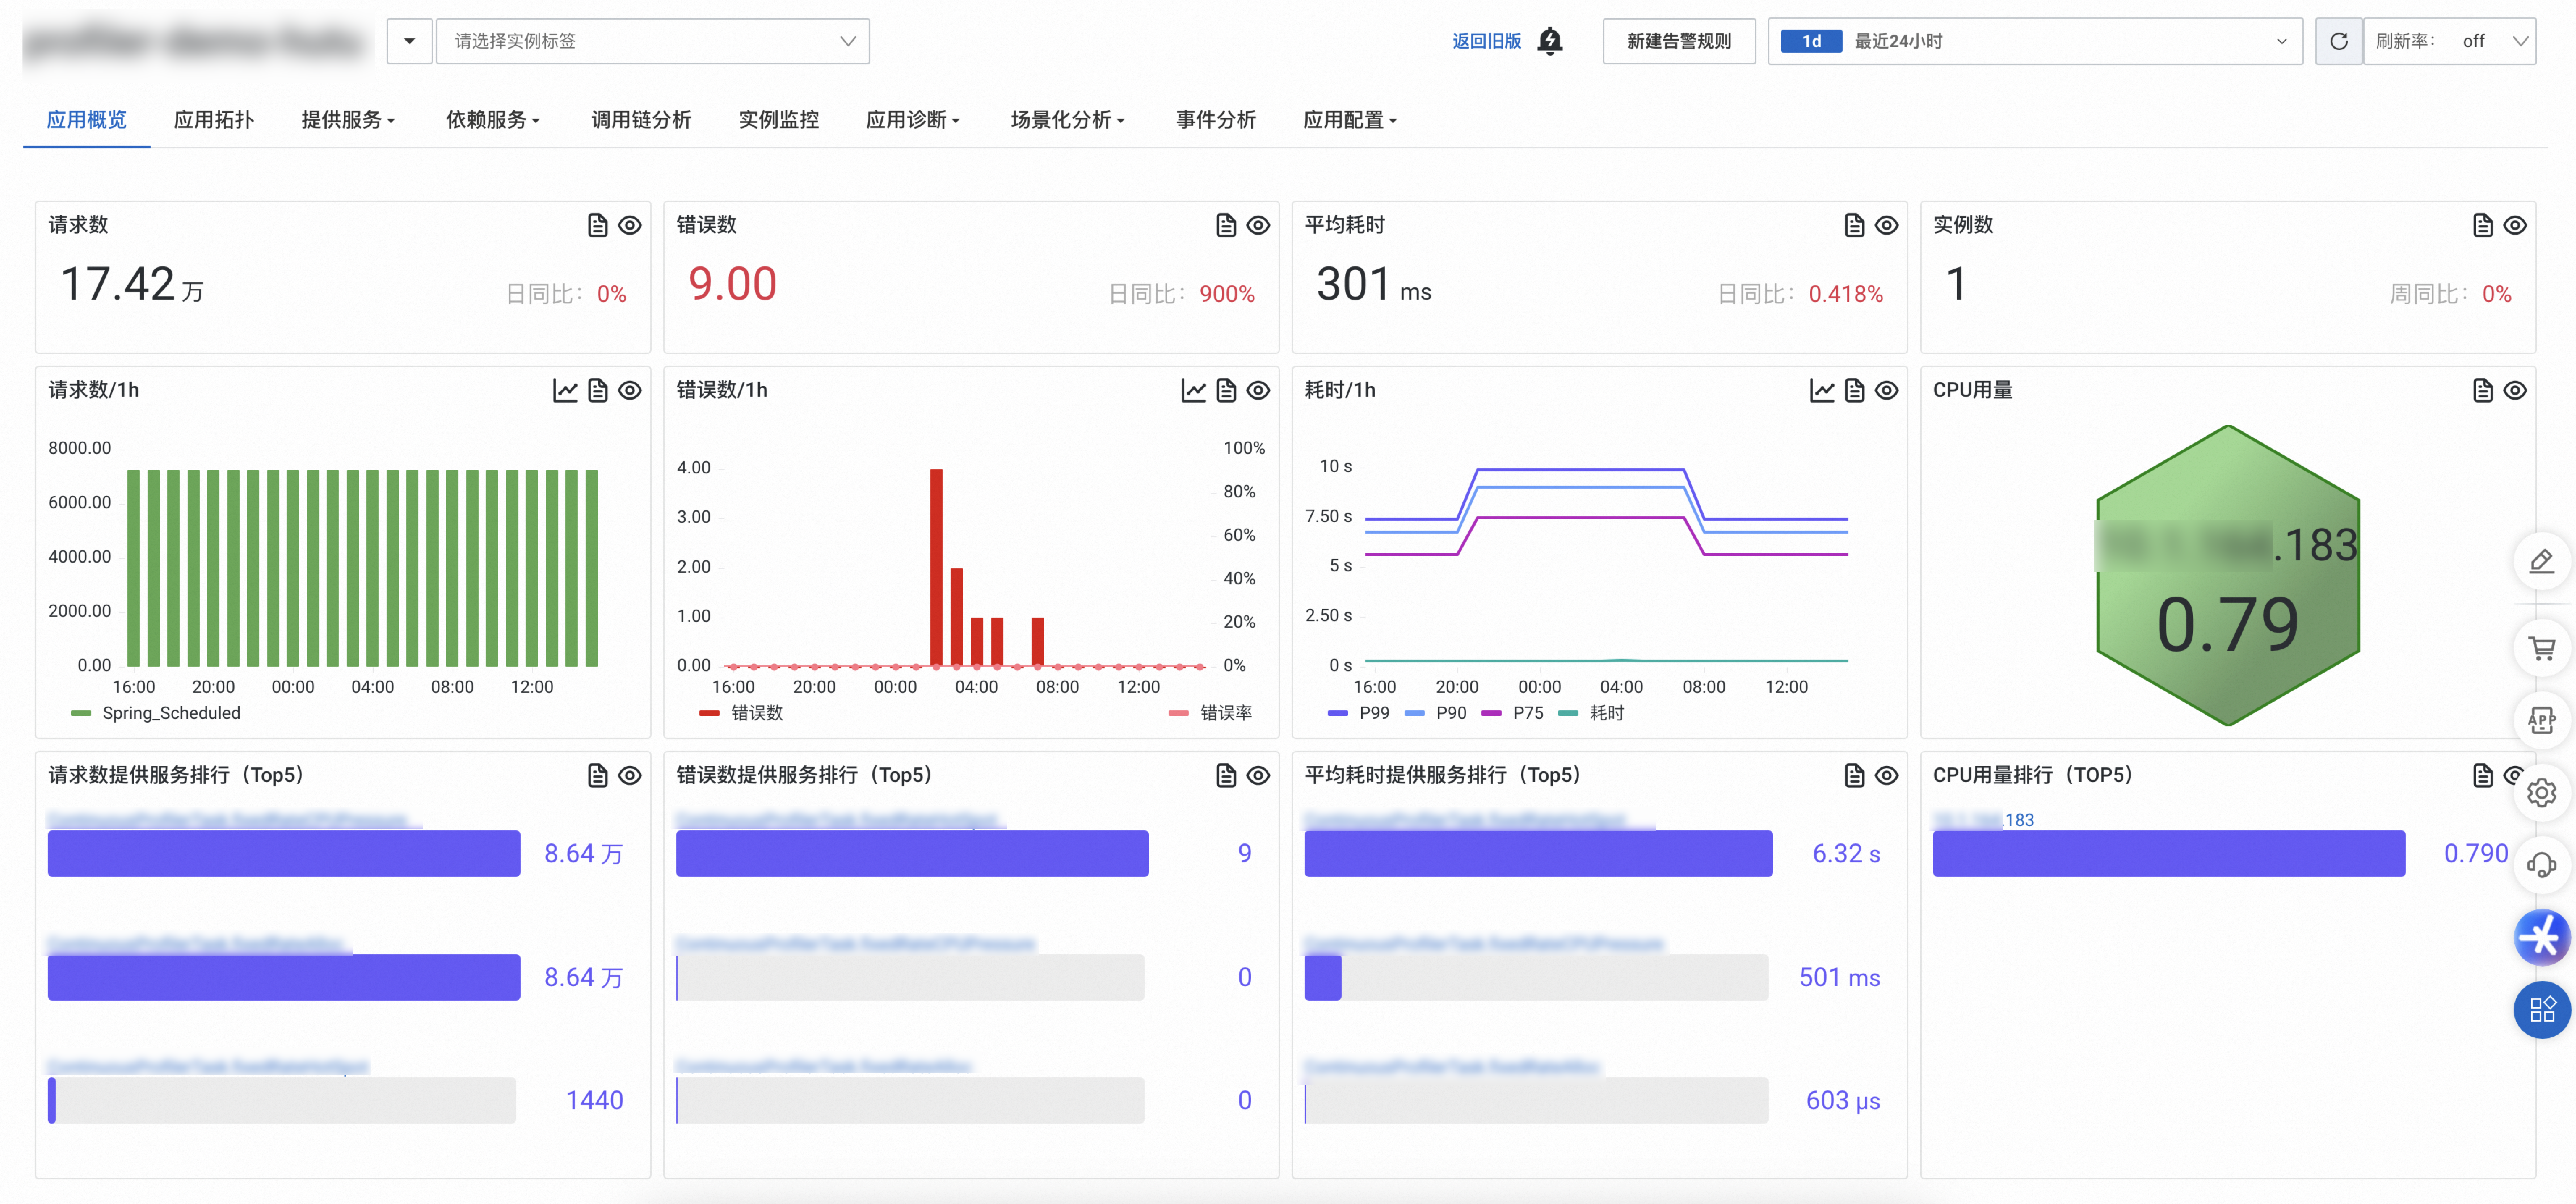
Task: Switch to the 应用拓扑 tab
Action: point(214,120)
